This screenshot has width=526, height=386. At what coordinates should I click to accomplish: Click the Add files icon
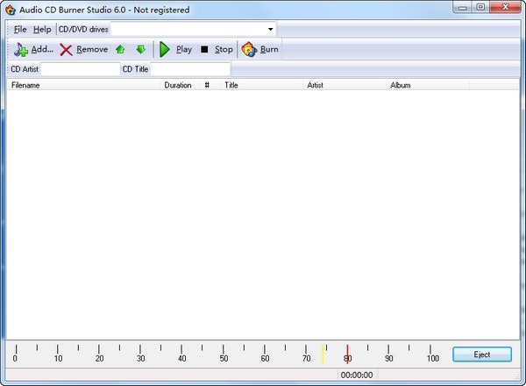(x=21, y=50)
